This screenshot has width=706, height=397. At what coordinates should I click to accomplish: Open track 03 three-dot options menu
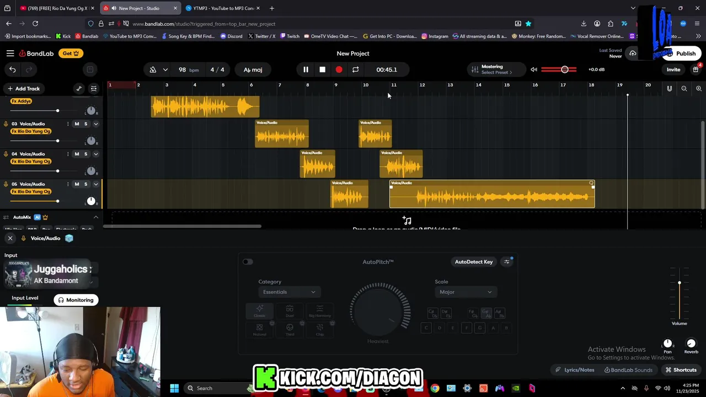tap(68, 124)
